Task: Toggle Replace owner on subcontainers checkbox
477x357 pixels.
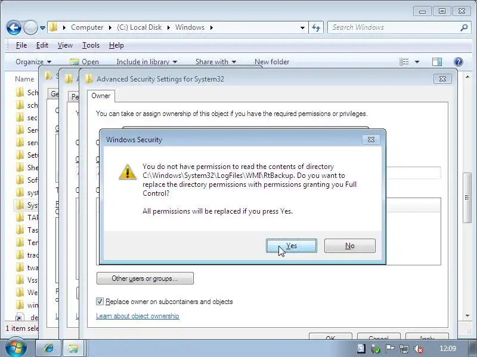Action: (x=100, y=302)
